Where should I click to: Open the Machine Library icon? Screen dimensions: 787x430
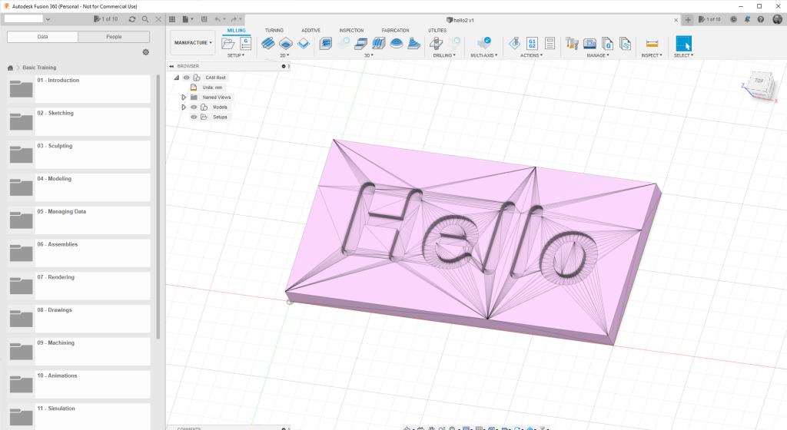(589, 44)
